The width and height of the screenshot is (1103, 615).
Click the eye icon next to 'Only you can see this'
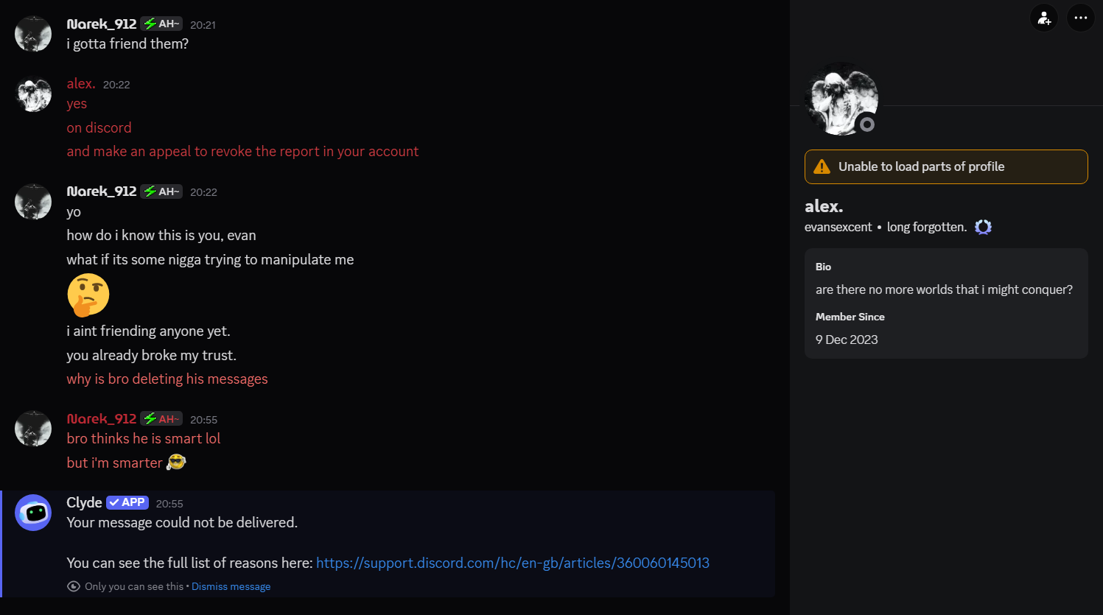(73, 586)
